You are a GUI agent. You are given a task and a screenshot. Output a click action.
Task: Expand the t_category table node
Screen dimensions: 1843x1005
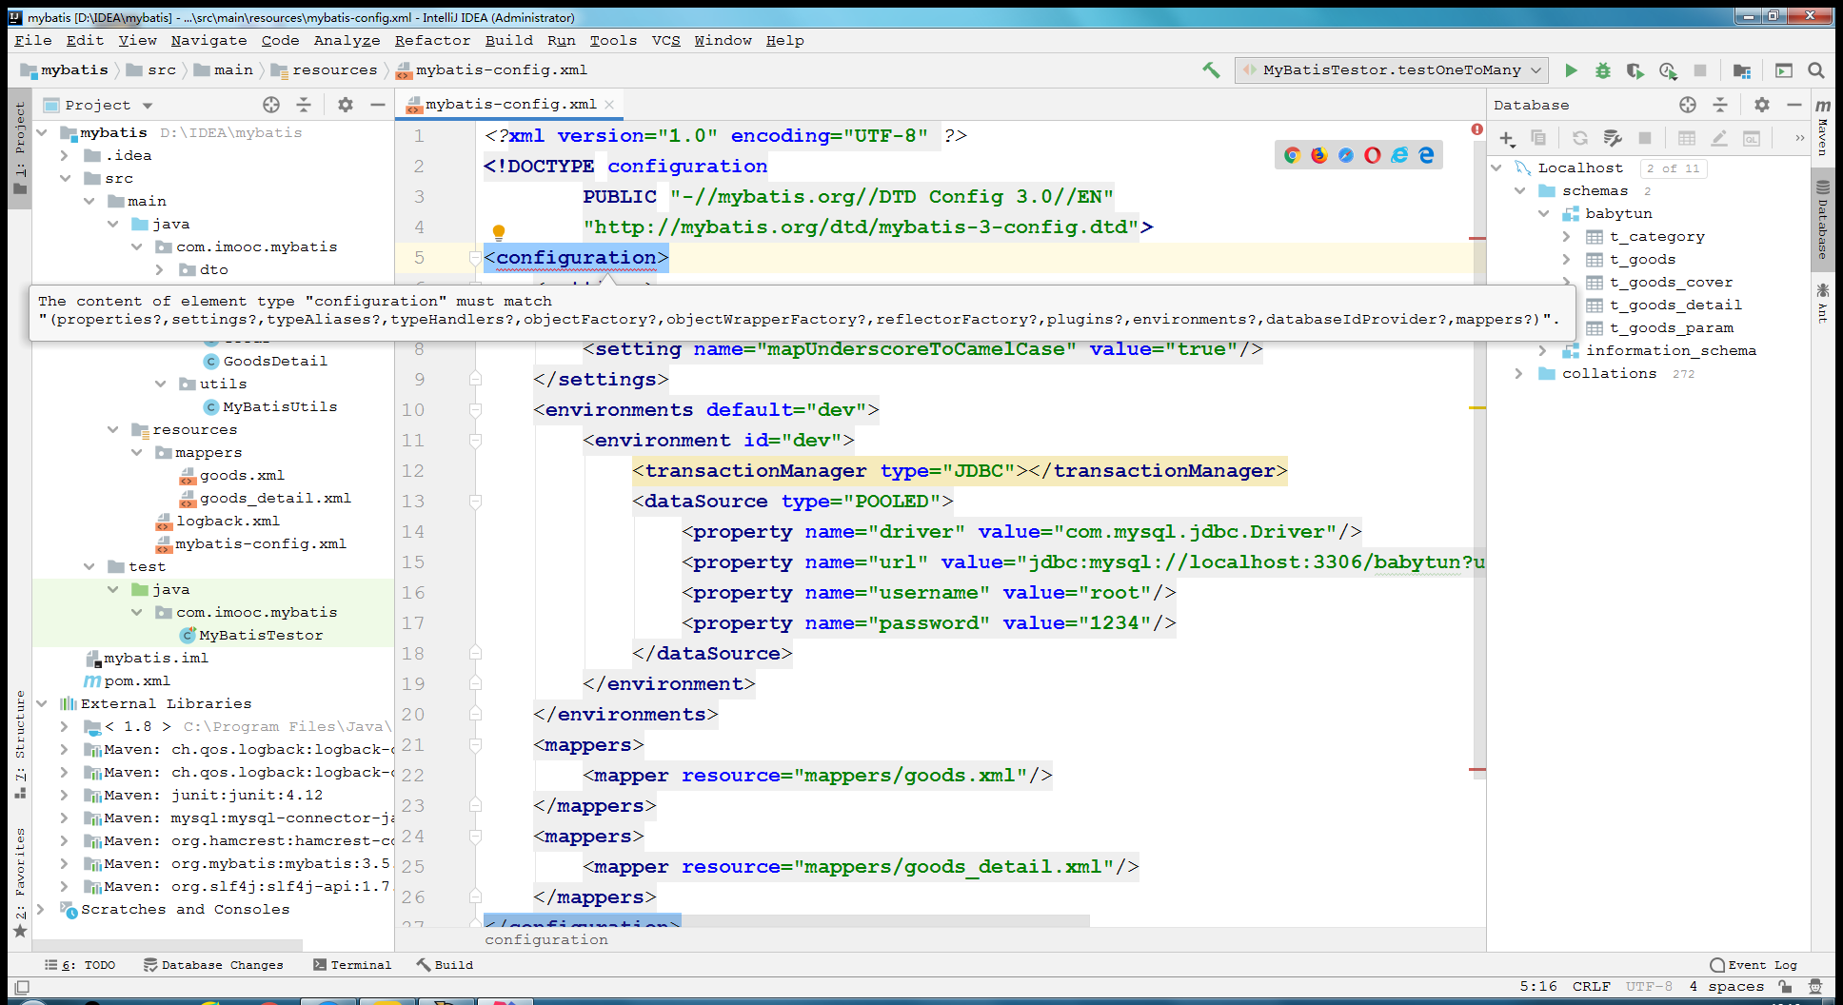coord(1567,236)
